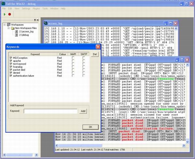The height and width of the screenshot is (159, 195).
Task: Click the access_log scroll up arrow
Action: point(176,29)
